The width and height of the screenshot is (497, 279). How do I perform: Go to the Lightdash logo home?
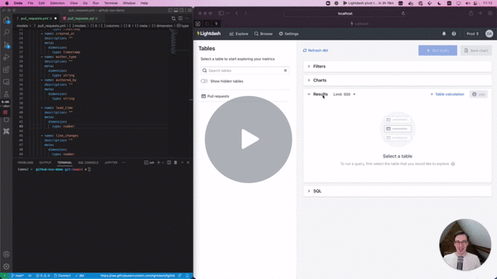tap(209, 33)
